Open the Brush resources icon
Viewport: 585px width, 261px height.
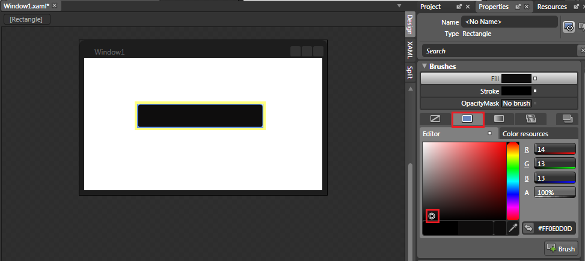click(565, 119)
